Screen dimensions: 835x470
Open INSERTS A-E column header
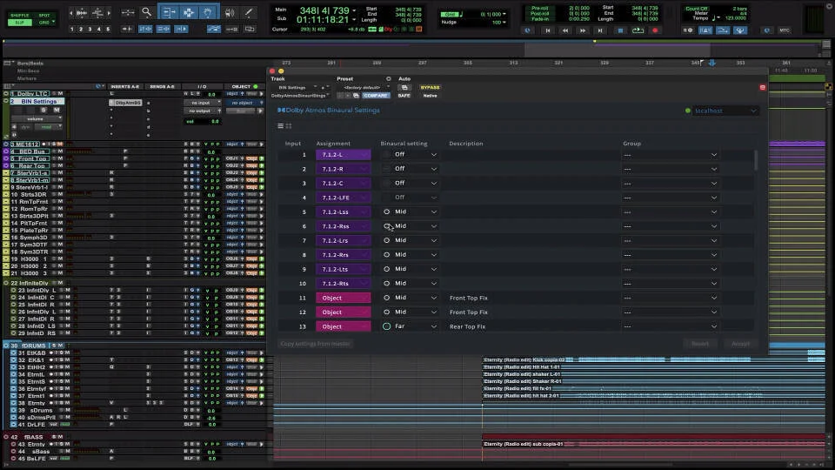tap(124, 86)
